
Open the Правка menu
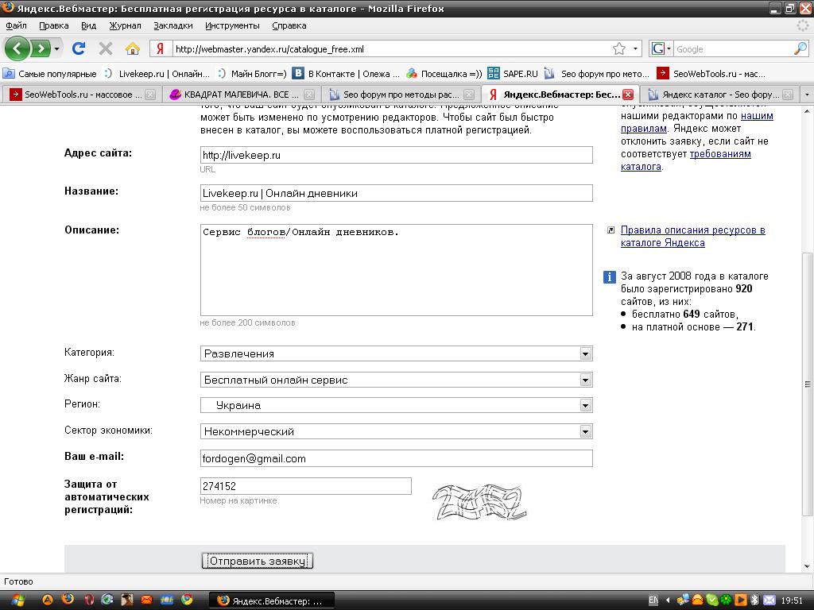point(53,25)
